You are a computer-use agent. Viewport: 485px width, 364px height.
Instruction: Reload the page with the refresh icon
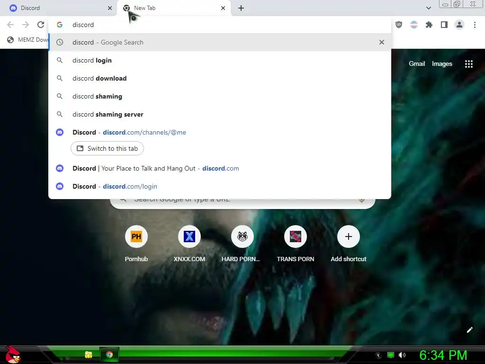(x=41, y=25)
